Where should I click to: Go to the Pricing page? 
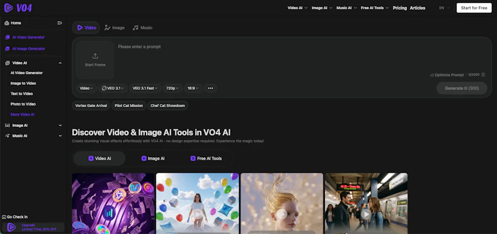coord(399,8)
